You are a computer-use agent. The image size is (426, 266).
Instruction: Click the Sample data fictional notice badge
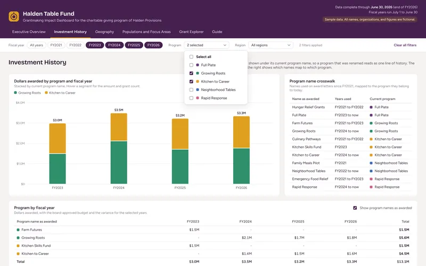coord(370,20)
